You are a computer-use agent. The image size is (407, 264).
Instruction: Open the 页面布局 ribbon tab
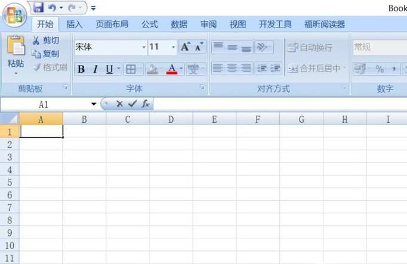point(112,24)
